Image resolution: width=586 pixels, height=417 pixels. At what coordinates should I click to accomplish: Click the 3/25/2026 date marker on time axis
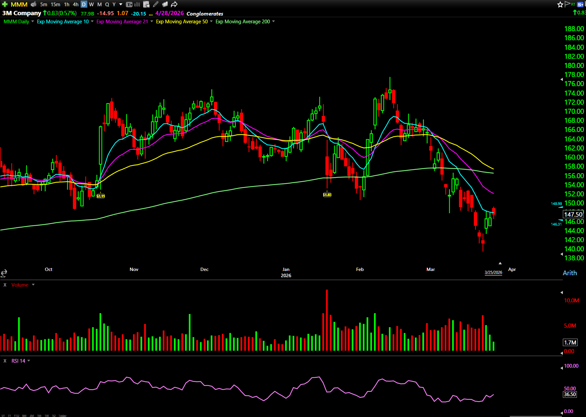[493, 273]
